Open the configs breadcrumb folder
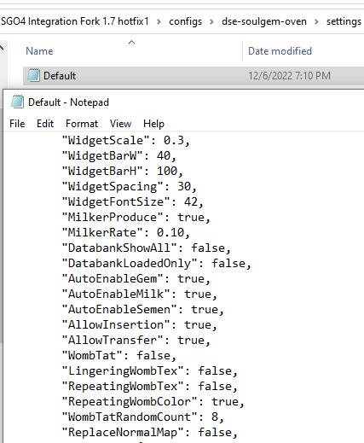 pyautogui.click(x=185, y=21)
